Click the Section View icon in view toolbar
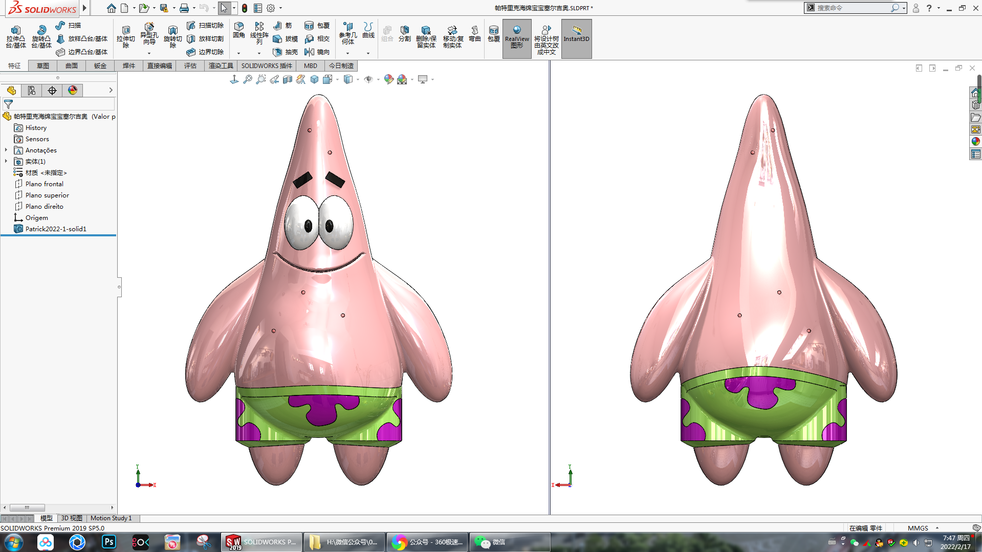Image resolution: width=982 pixels, height=552 pixels. click(288, 79)
